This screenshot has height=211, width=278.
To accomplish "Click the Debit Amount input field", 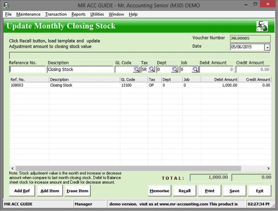I will 217,70.
